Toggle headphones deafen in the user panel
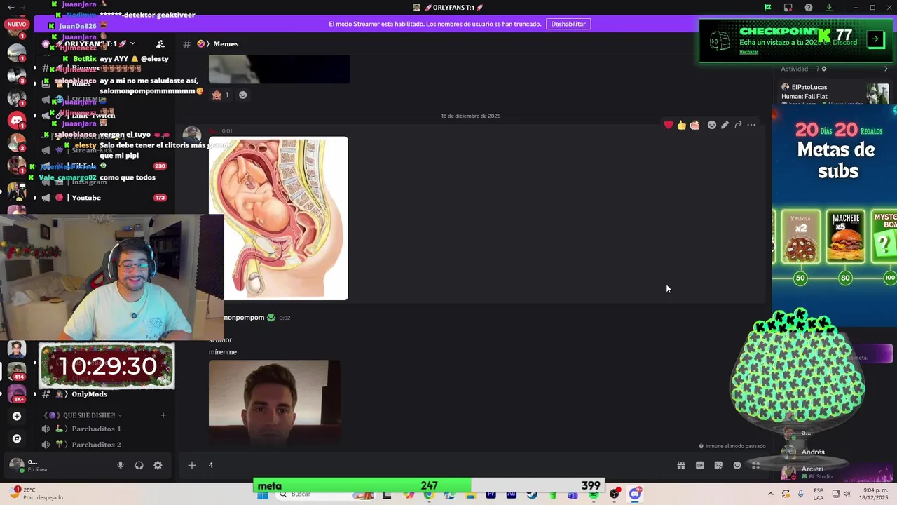This screenshot has height=505, width=897. [x=139, y=465]
